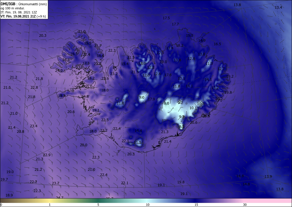The image size is (292, 207).
Task: Click the 21.7 value label
Action: [x=98, y=46]
